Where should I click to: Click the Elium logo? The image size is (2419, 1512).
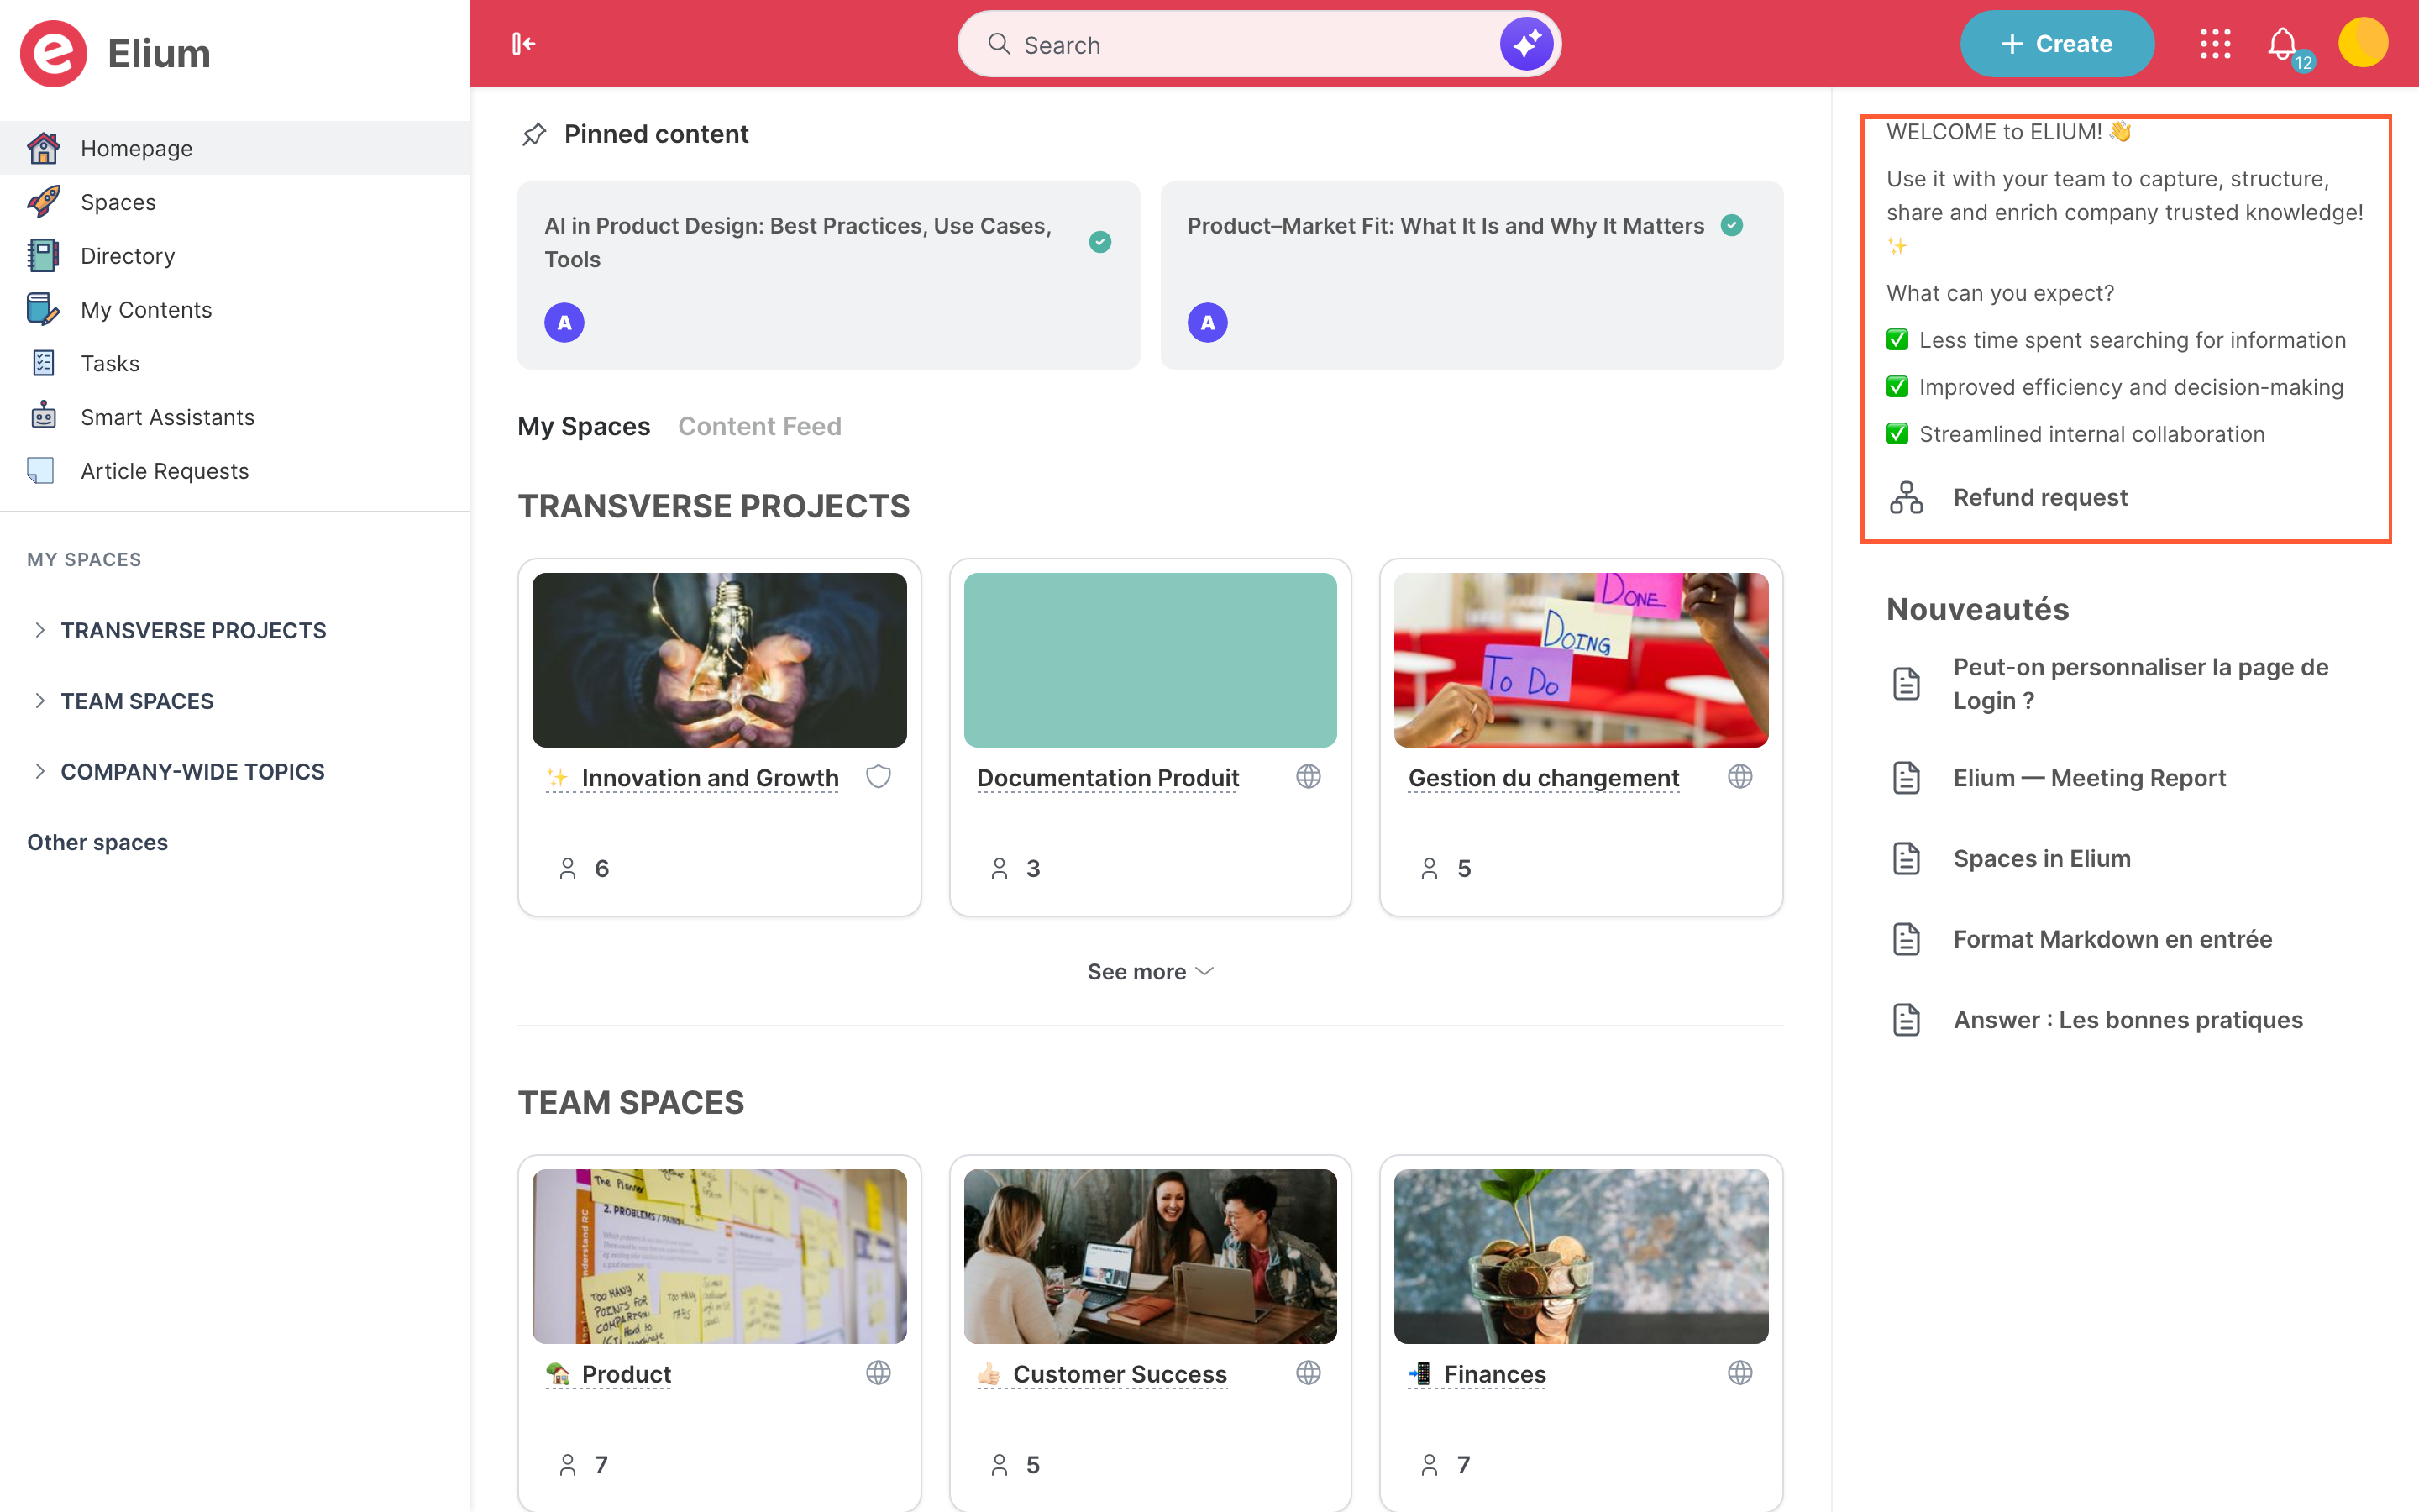54,54
